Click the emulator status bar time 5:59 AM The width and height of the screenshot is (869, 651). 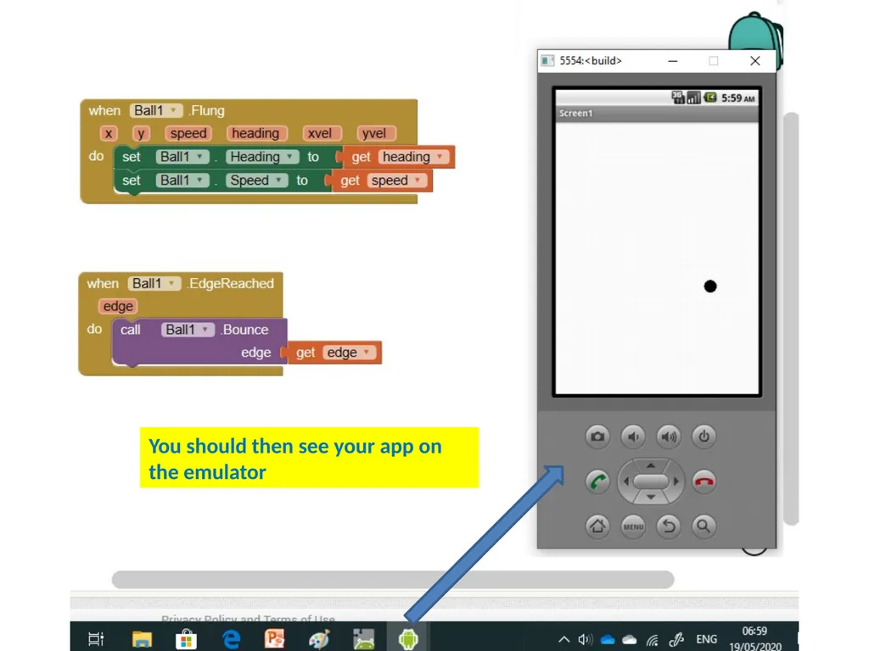click(x=737, y=98)
